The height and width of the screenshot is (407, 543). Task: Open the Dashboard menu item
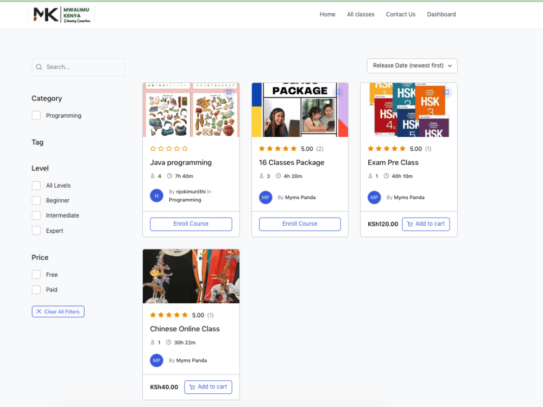441,14
